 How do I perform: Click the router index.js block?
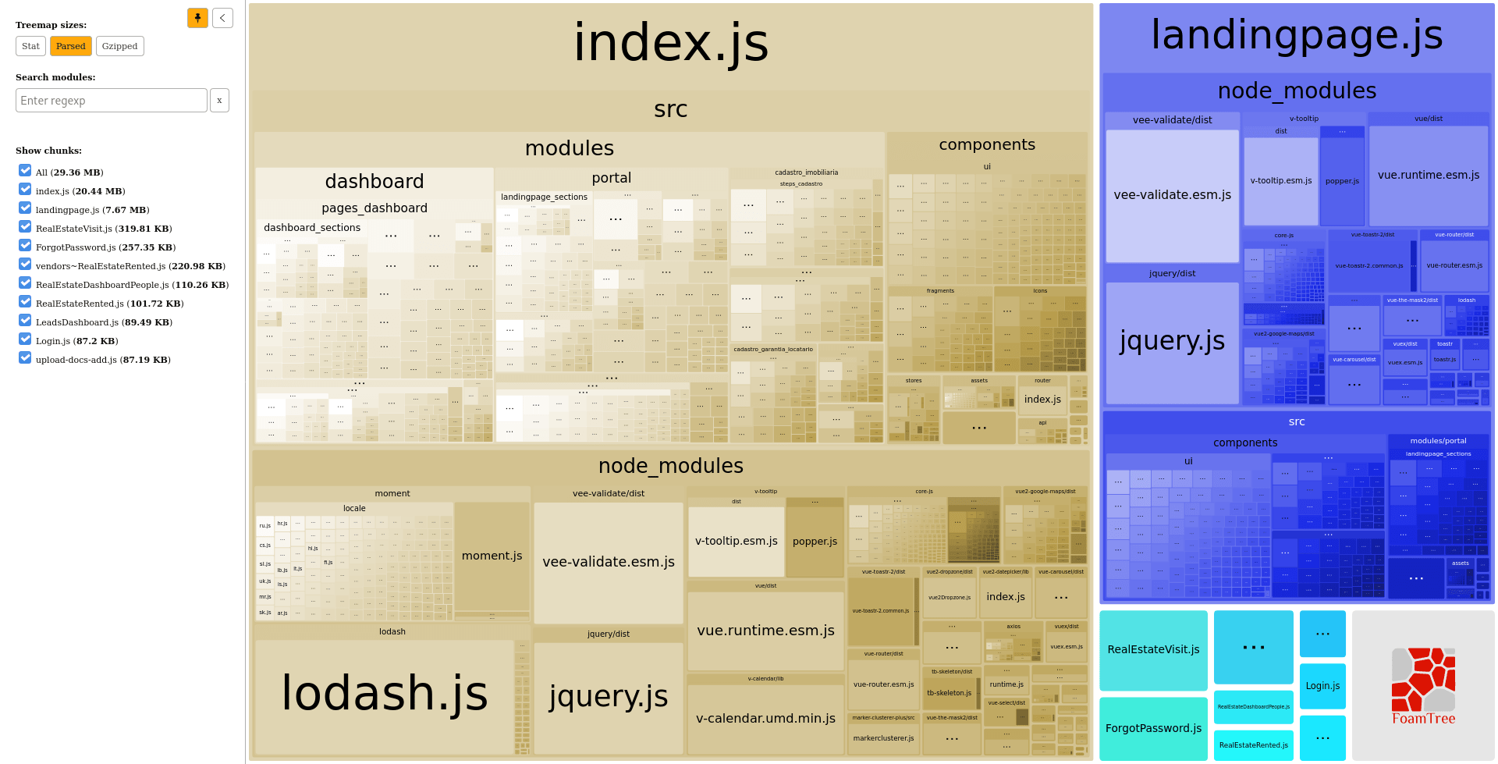(x=1042, y=400)
